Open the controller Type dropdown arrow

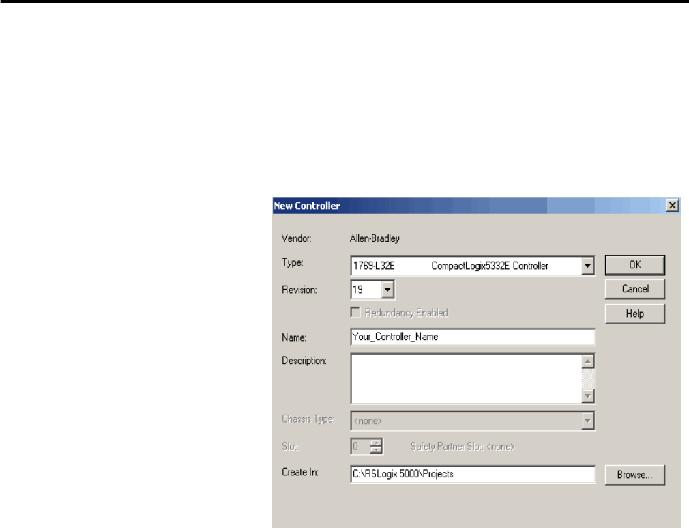tap(587, 266)
